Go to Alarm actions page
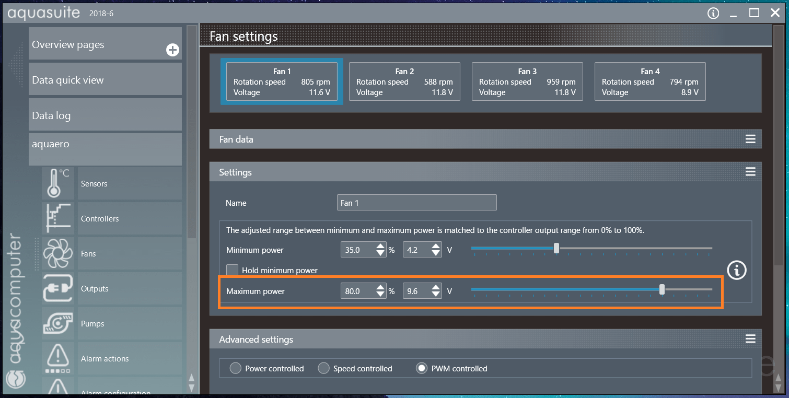789x398 pixels. pyautogui.click(x=130, y=358)
